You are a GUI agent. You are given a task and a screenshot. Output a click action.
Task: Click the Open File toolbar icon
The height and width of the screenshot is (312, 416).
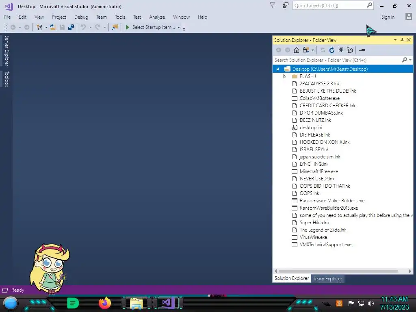[x=53, y=27]
